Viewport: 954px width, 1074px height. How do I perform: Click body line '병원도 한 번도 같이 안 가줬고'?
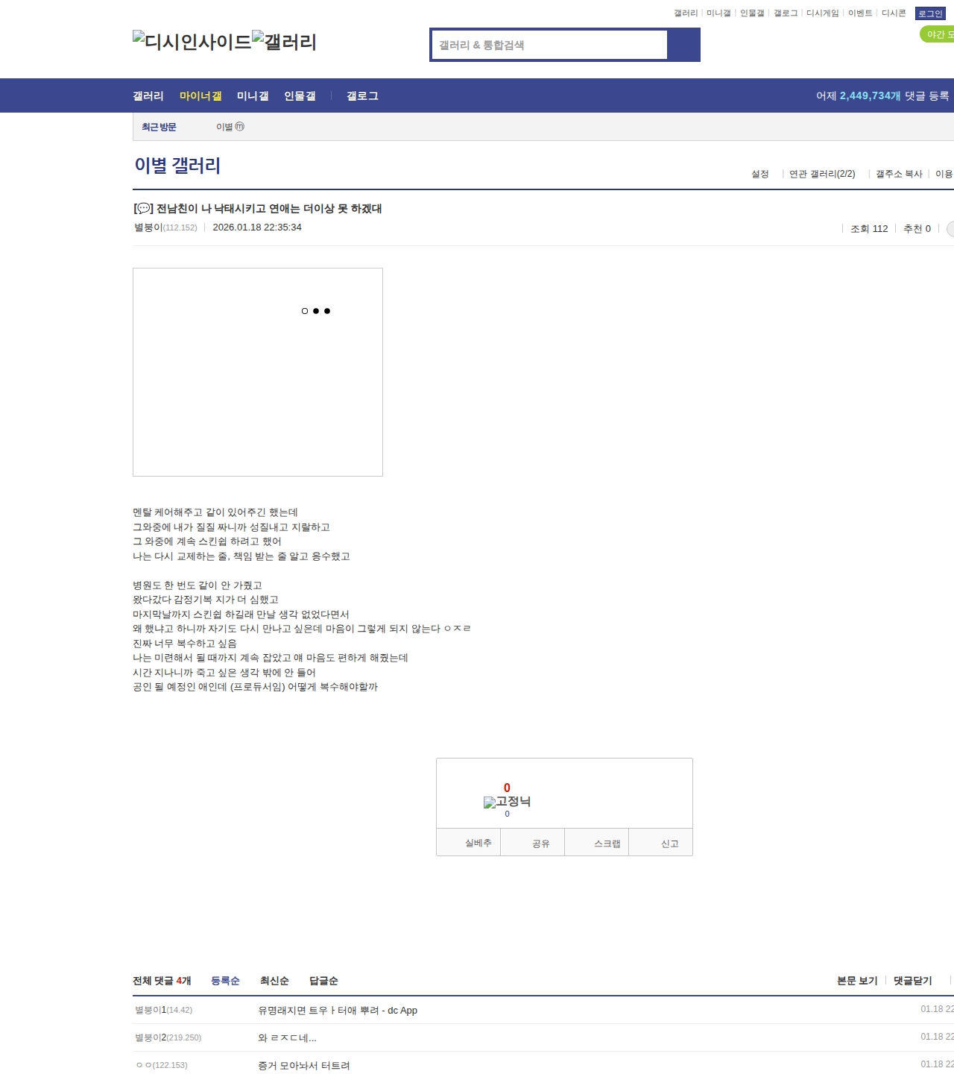tap(198, 585)
